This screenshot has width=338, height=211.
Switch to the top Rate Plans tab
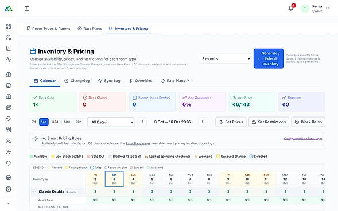tap(90, 29)
